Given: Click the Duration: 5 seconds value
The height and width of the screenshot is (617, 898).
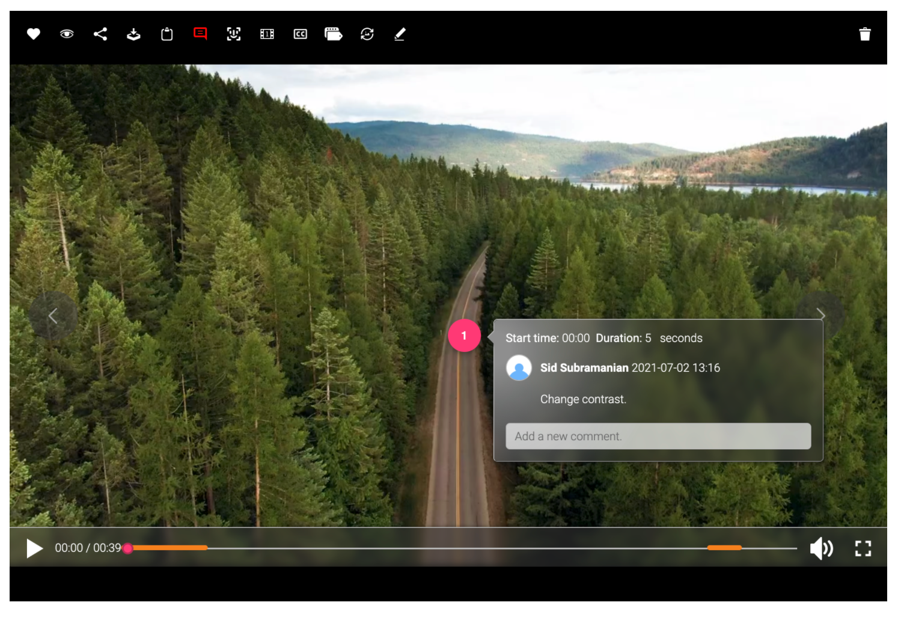Looking at the screenshot, I should pyautogui.click(x=649, y=338).
